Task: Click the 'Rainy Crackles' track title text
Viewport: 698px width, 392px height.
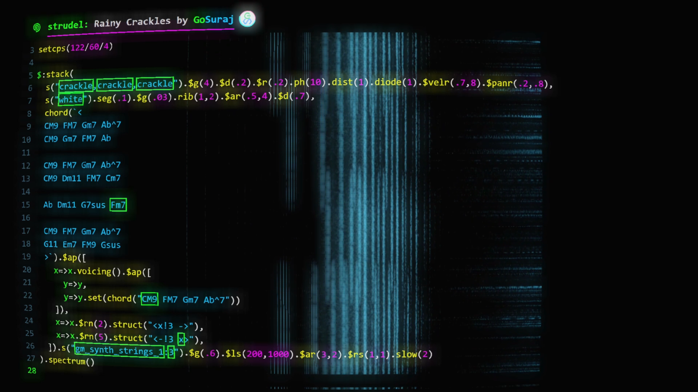Action: (x=132, y=22)
